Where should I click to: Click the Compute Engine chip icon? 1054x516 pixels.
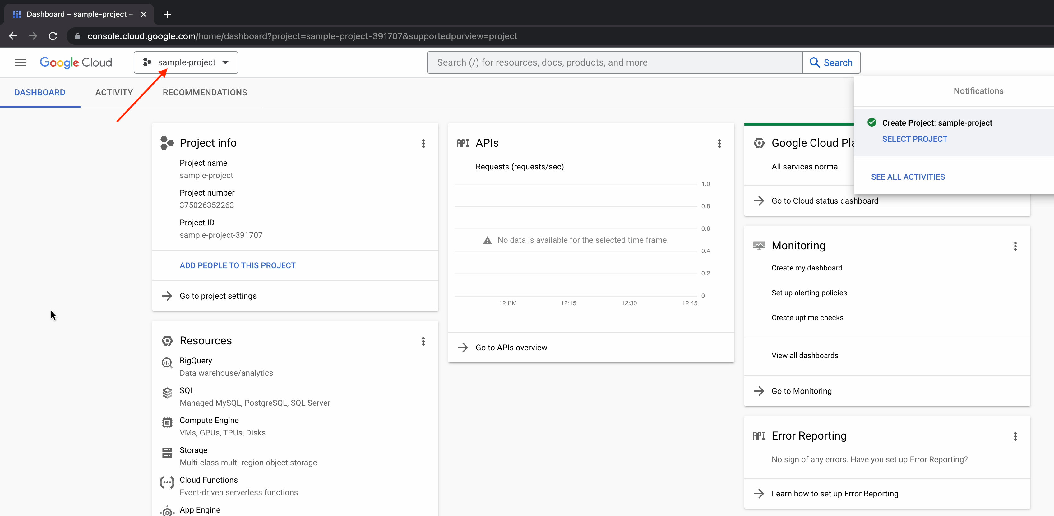(x=167, y=422)
